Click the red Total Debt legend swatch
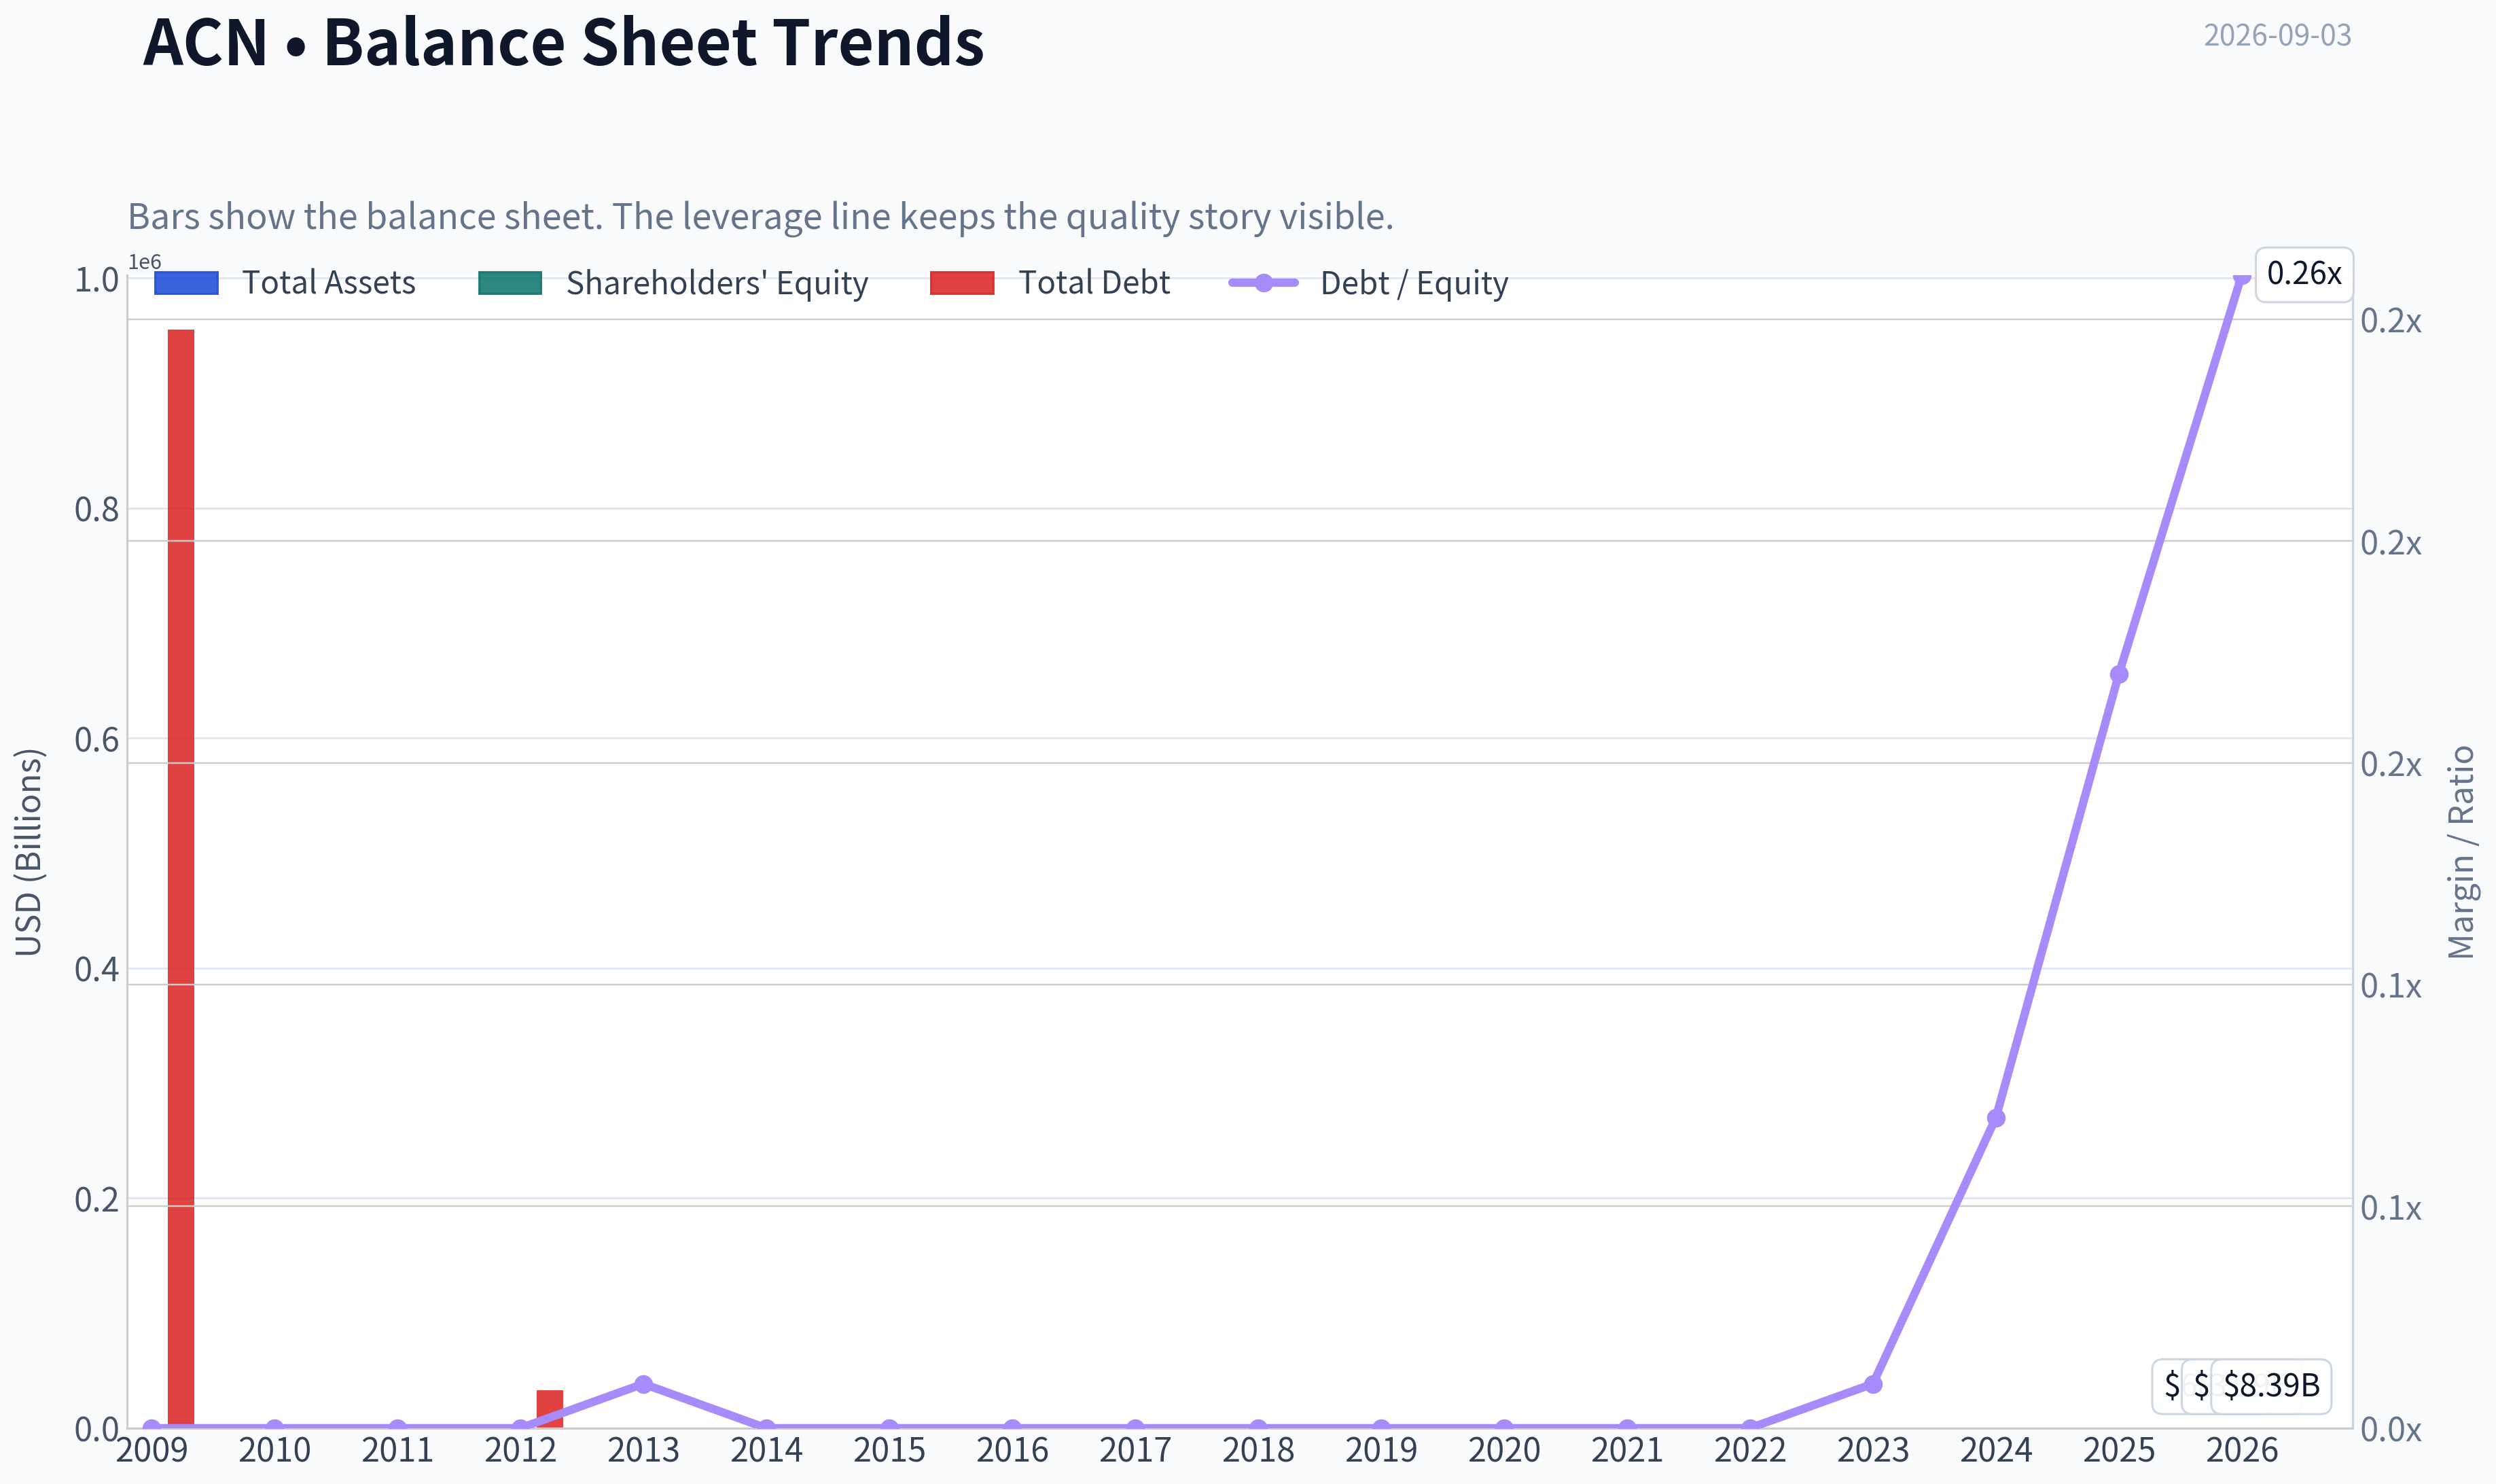This screenshot has width=2496, height=1484. 961,283
